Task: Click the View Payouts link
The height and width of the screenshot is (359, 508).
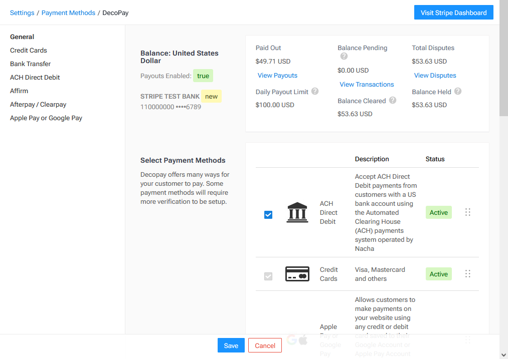Action: click(277, 76)
